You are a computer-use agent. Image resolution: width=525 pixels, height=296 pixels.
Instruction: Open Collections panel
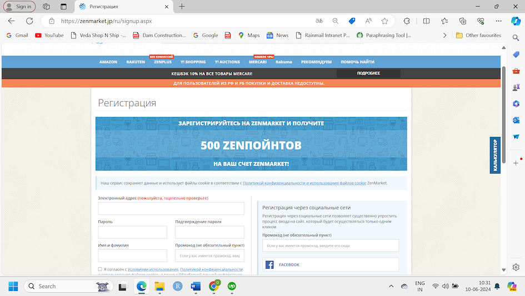point(463,21)
